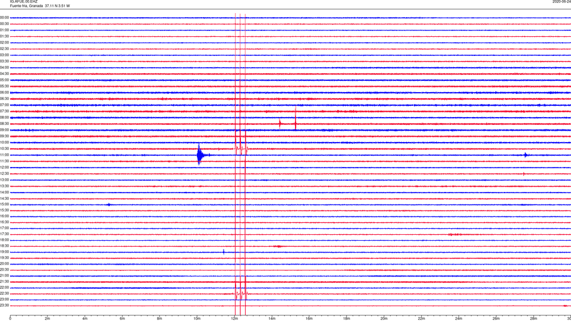The image size is (571, 321).
Task: Click the 8m tick label on time axis
Action: (x=159, y=319)
